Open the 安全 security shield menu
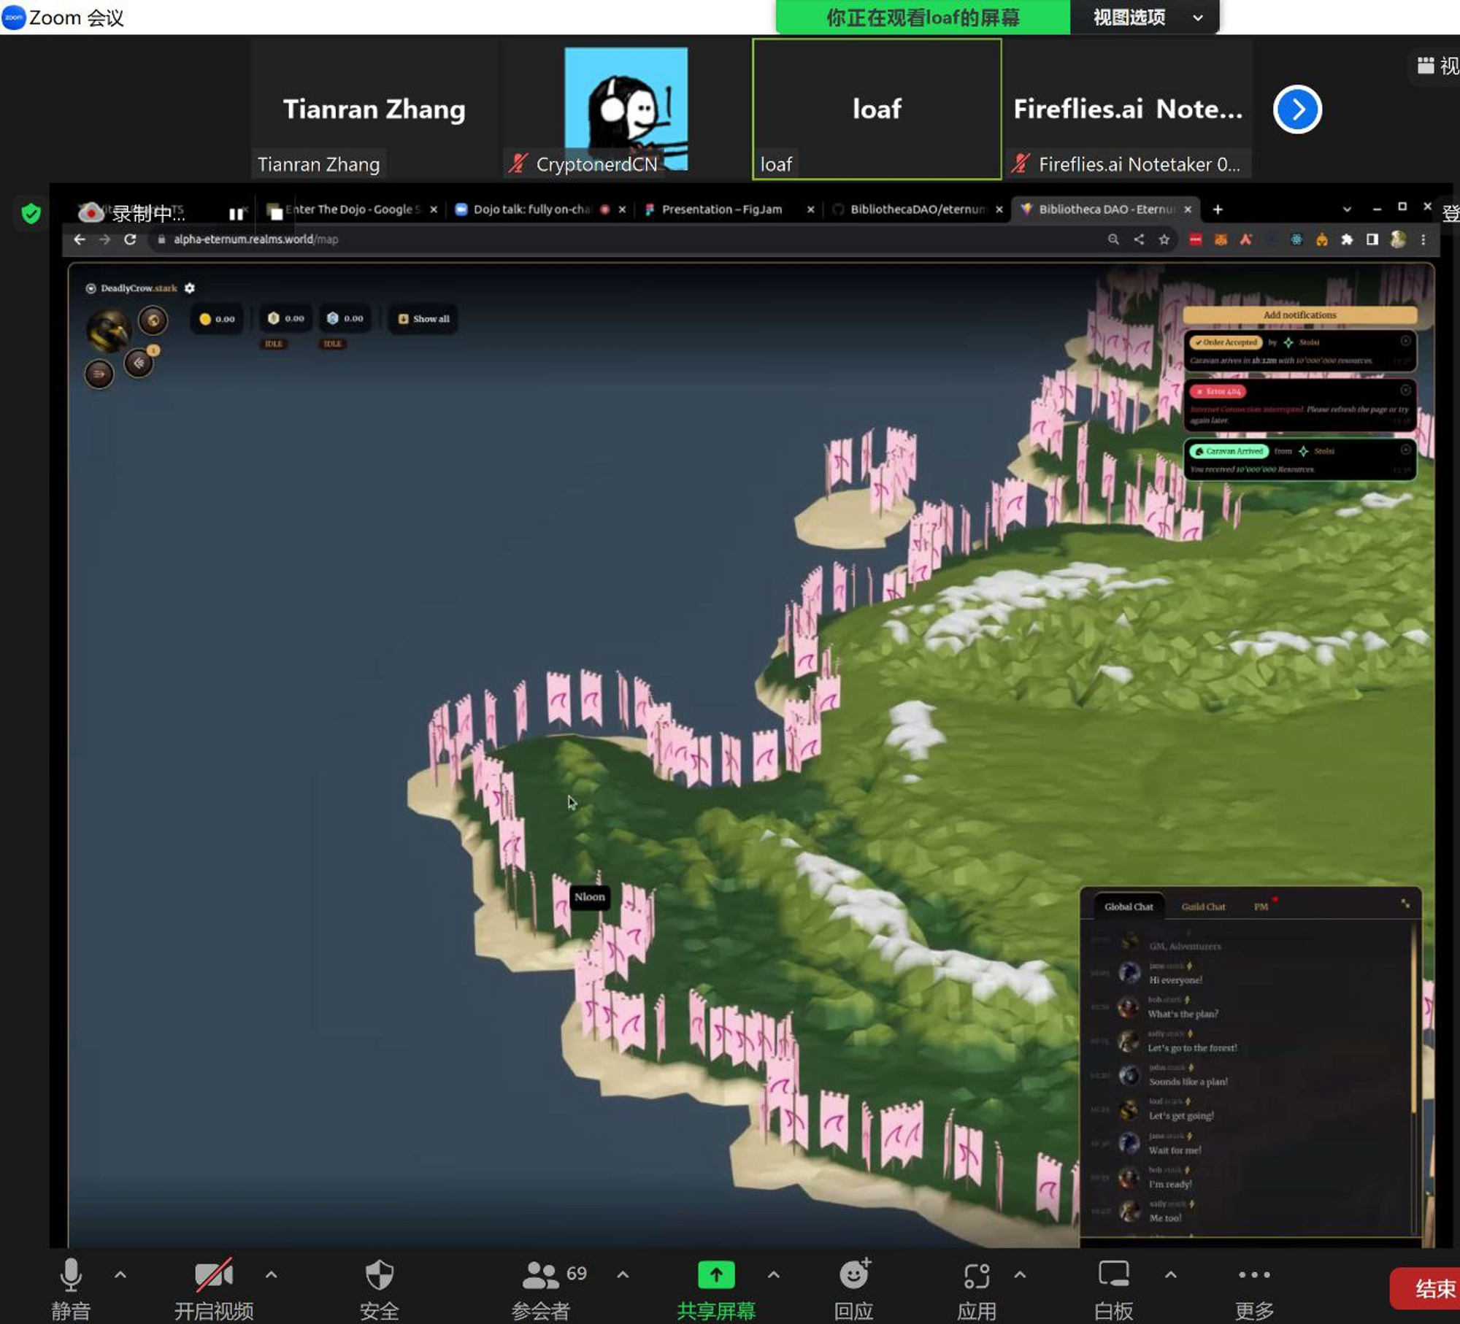Viewport: 1460px width, 1324px height. pos(380,1289)
